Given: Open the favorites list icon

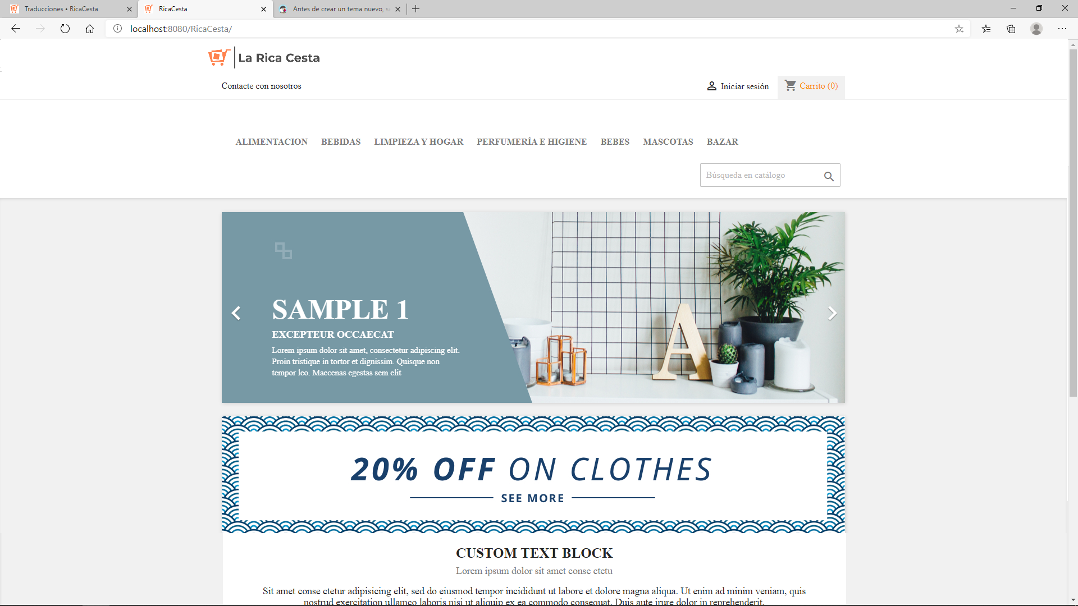Looking at the screenshot, I should tap(986, 29).
